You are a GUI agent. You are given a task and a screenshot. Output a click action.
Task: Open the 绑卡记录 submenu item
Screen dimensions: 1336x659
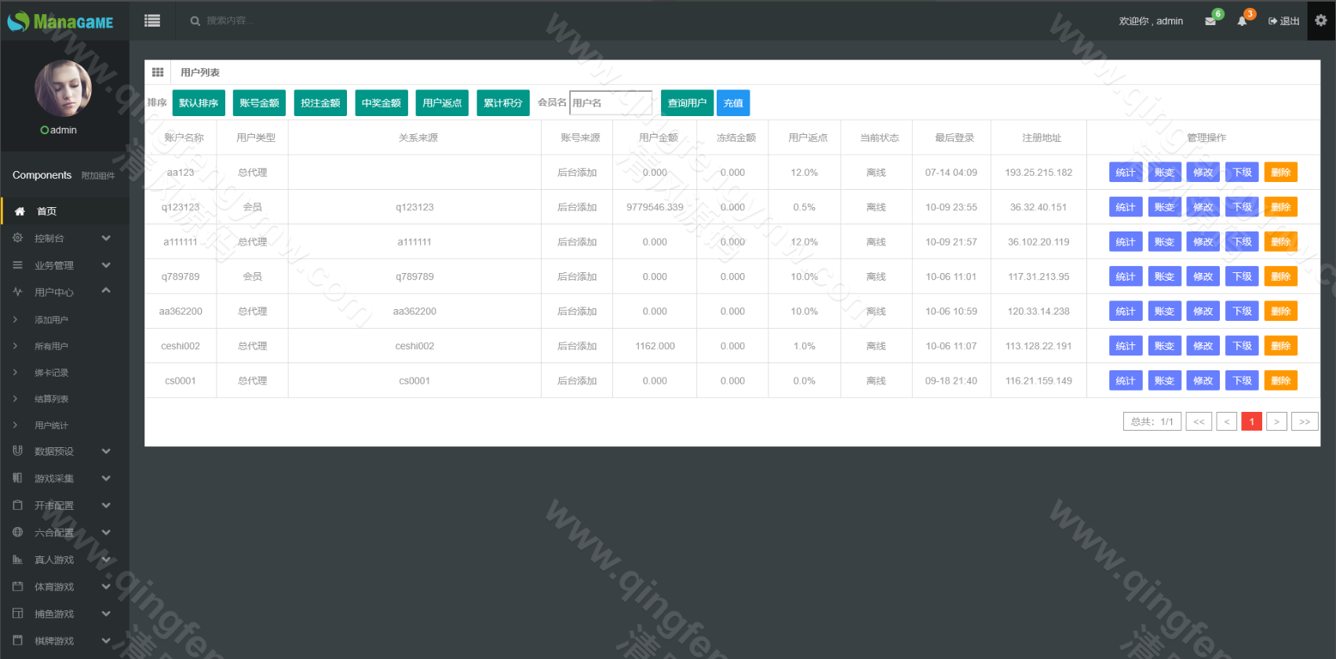click(x=51, y=373)
